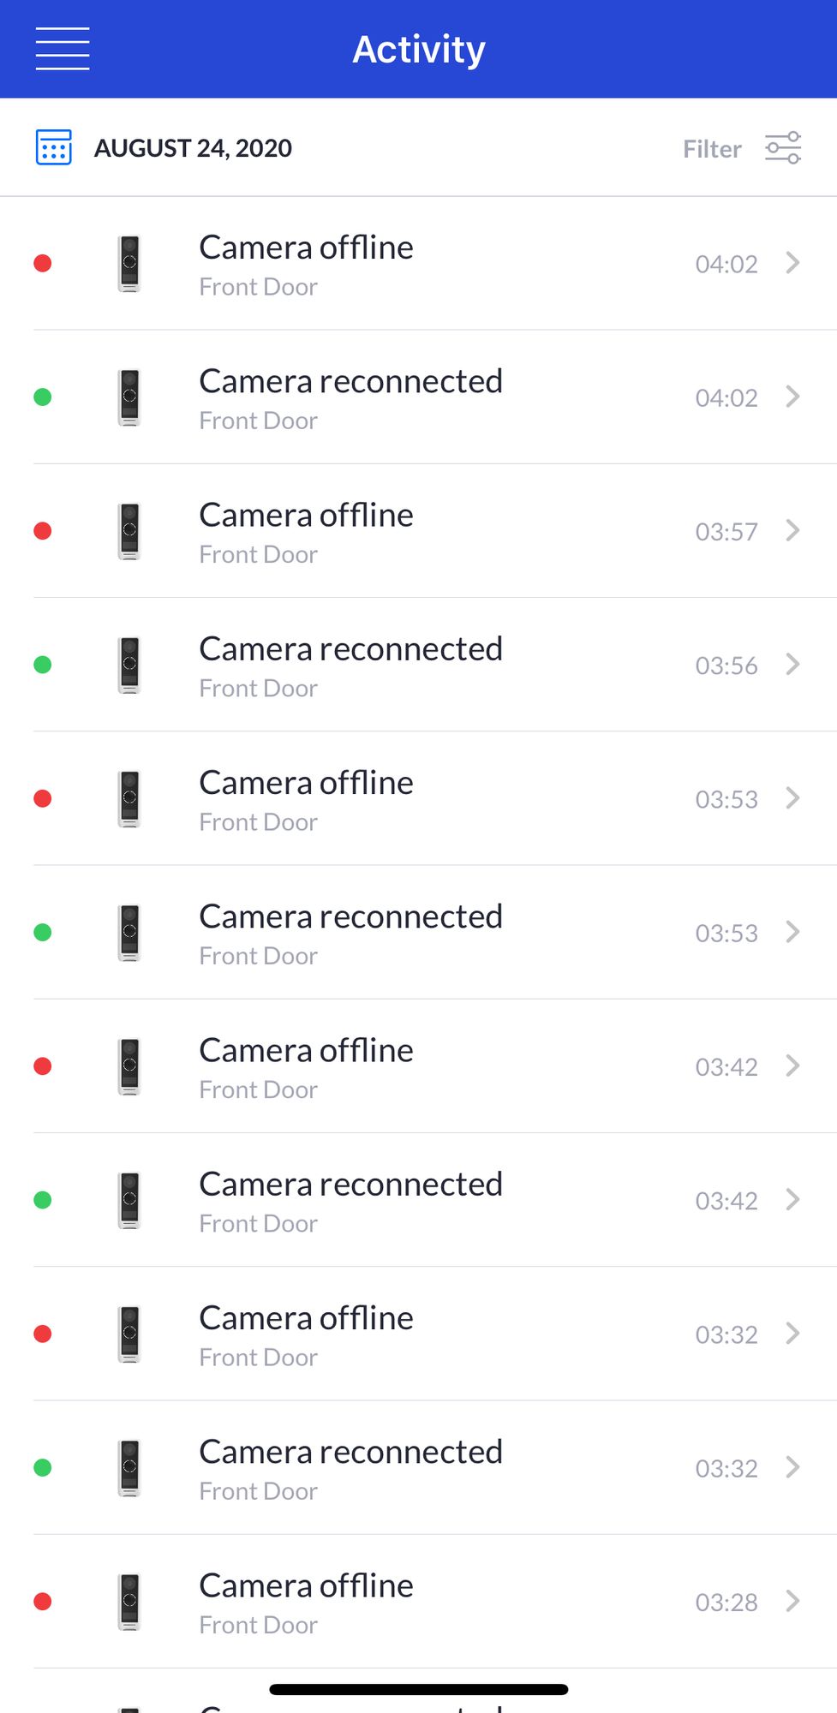Expand chevron for 04:02 Camera offline

(x=792, y=263)
